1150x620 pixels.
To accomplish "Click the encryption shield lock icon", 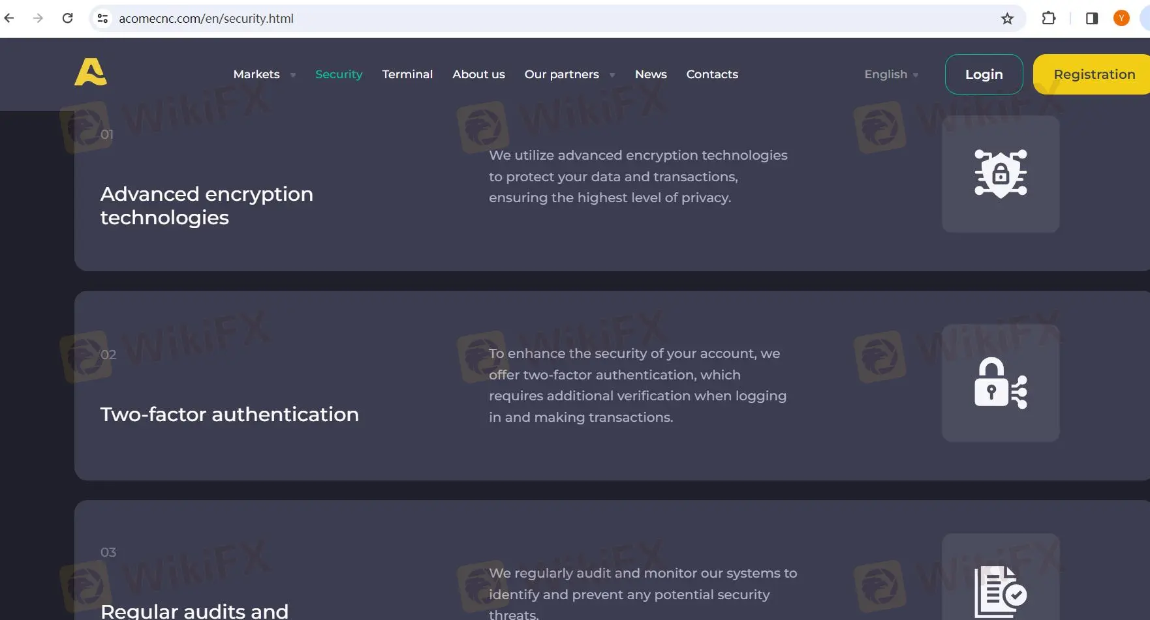I will pos(1000,174).
